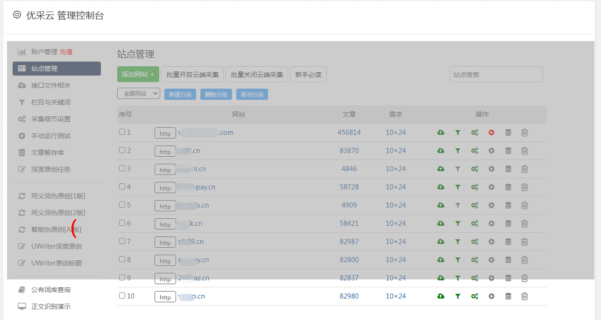Click the 删除分组 button

(216, 94)
